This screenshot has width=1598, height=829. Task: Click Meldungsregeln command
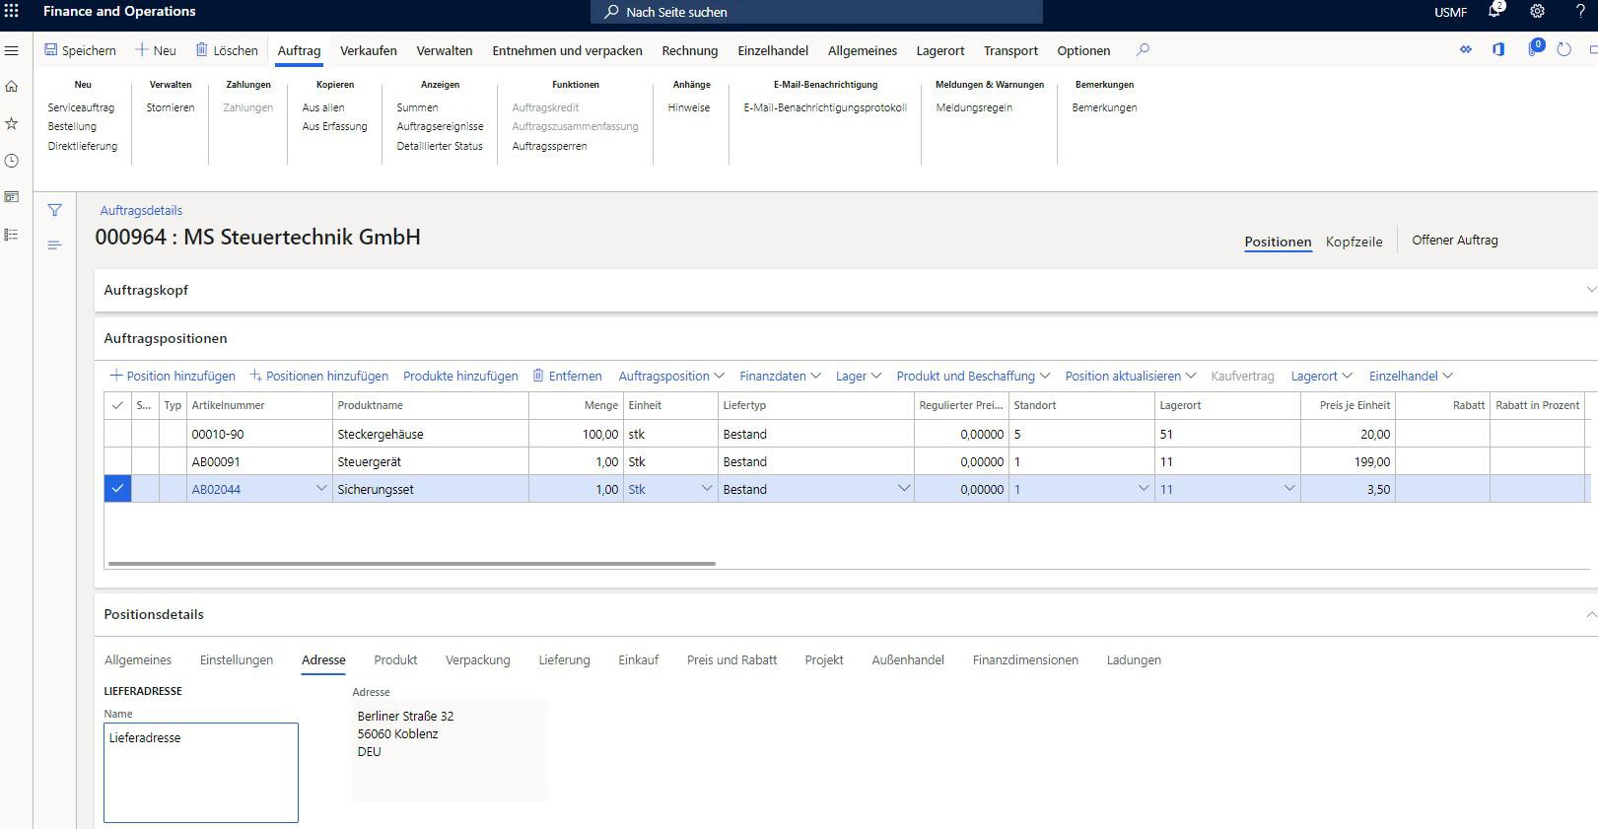974,107
